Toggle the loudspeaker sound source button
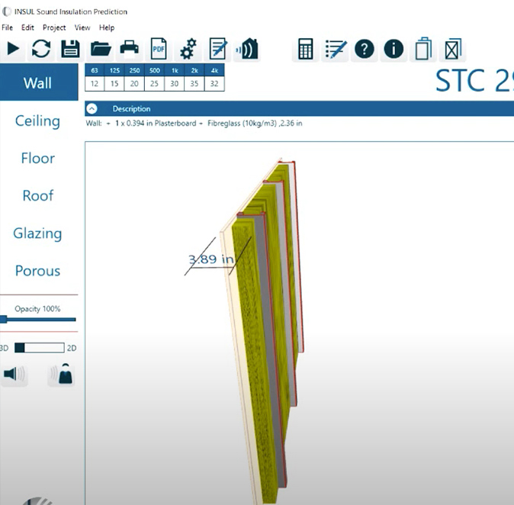The image size is (514, 505). tap(14, 375)
